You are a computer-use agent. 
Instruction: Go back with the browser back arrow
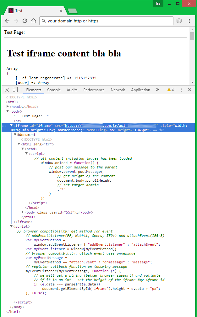tap(7, 21)
